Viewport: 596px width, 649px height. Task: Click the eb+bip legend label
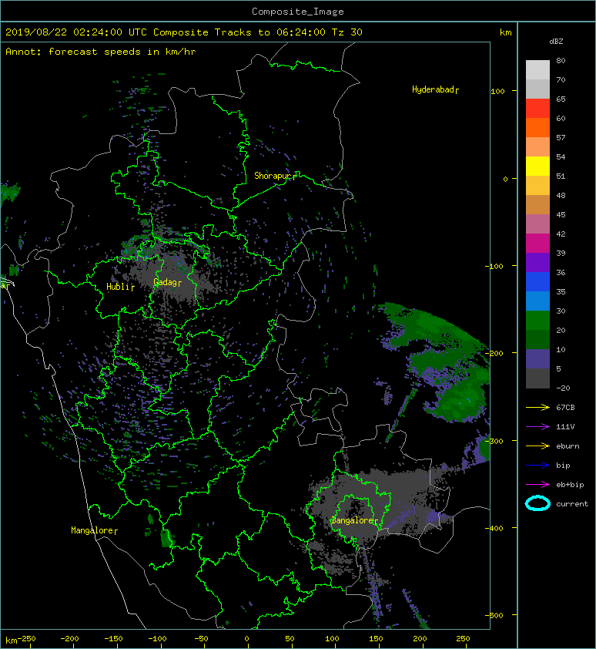570,484
